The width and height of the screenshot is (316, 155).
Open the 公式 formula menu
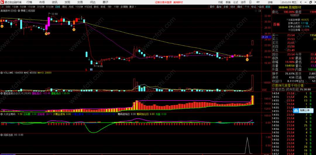coord(236,2)
